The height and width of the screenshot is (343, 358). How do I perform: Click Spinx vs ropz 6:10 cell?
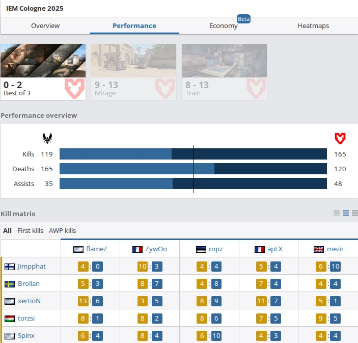click(x=209, y=336)
